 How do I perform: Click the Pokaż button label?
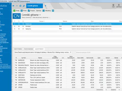coord(25,11)
